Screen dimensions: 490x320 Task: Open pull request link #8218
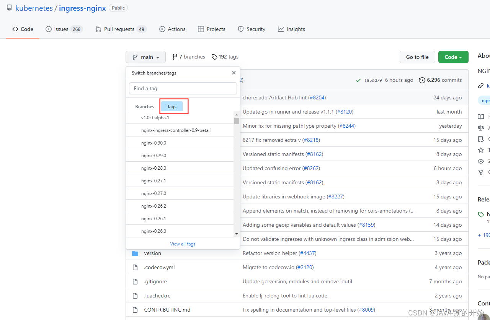coord(311,140)
